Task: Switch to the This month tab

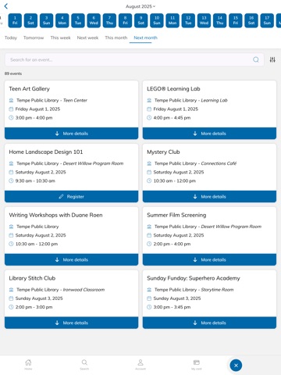Action: click(x=116, y=37)
